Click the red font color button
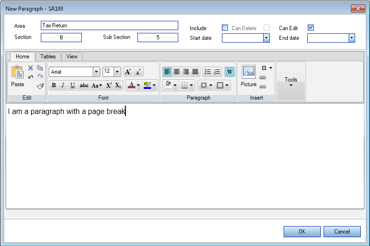Image resolution: width=370 pixels, height=246 pixels. (132, 85)
